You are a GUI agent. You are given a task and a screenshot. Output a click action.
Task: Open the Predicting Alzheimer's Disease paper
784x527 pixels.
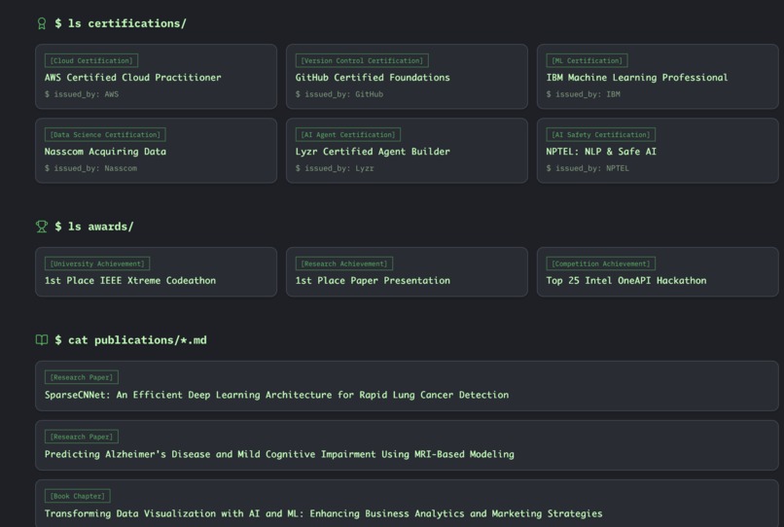coord(407,445)
